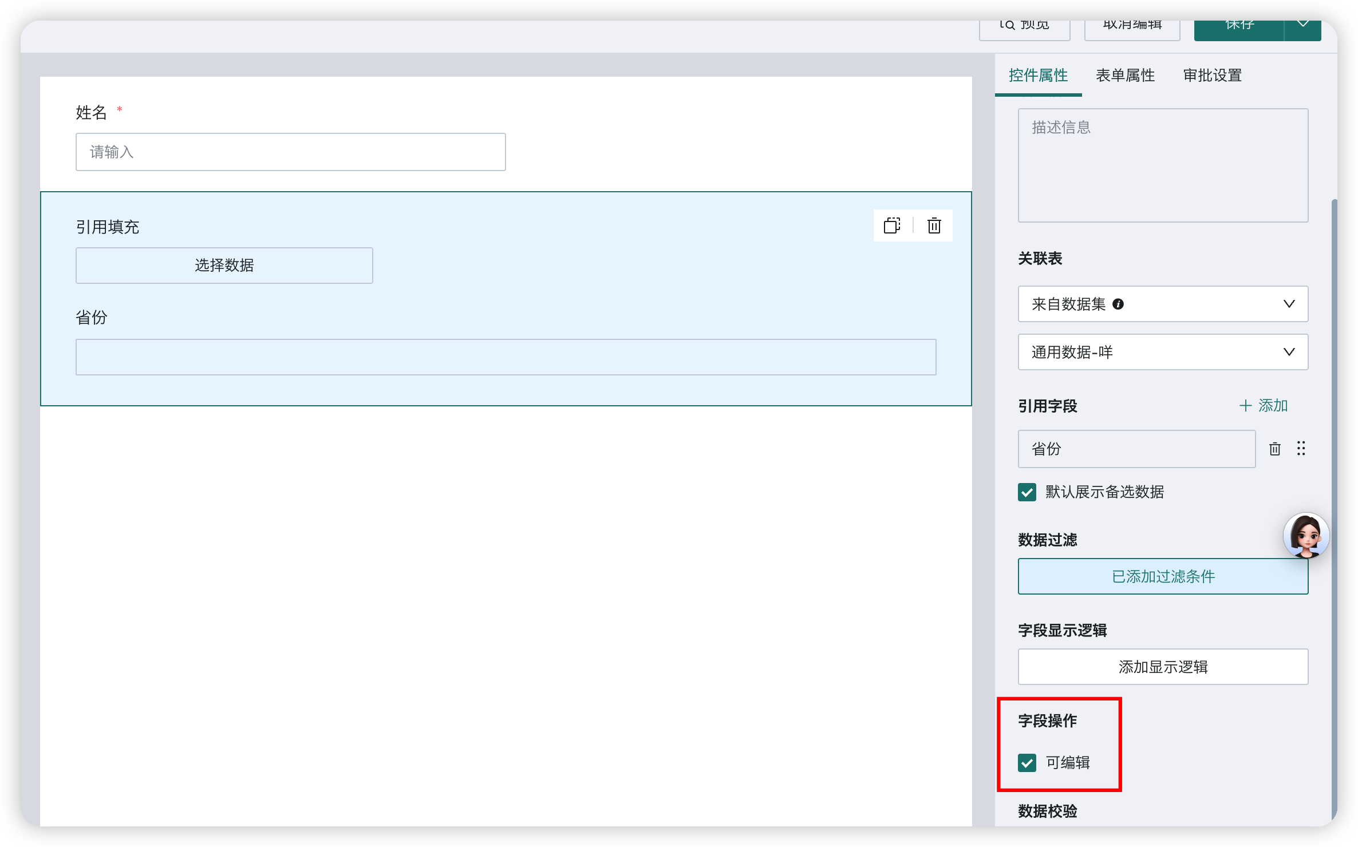Click the 已添加过滤条件 button

click(1162, 576)
